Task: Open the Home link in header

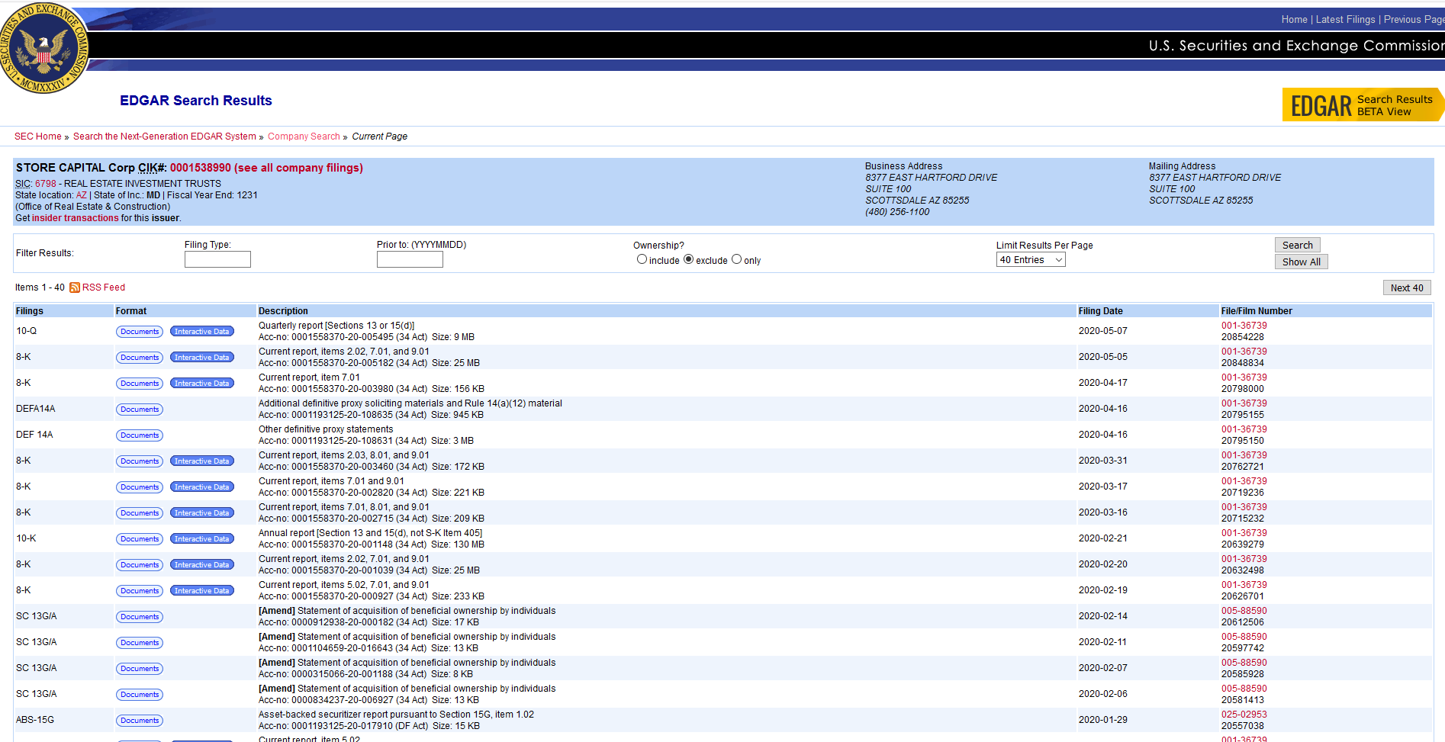Action: 1294,20
